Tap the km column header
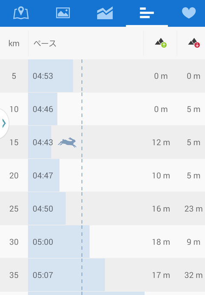Viewport: 205px width, 295px height. (x=14, y=43)
